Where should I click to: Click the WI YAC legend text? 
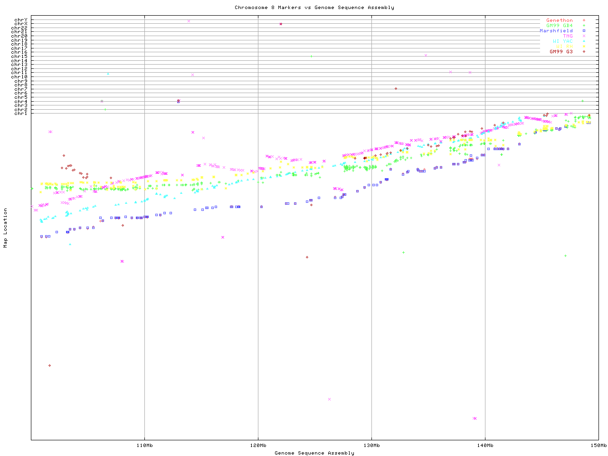pos(562,41)
